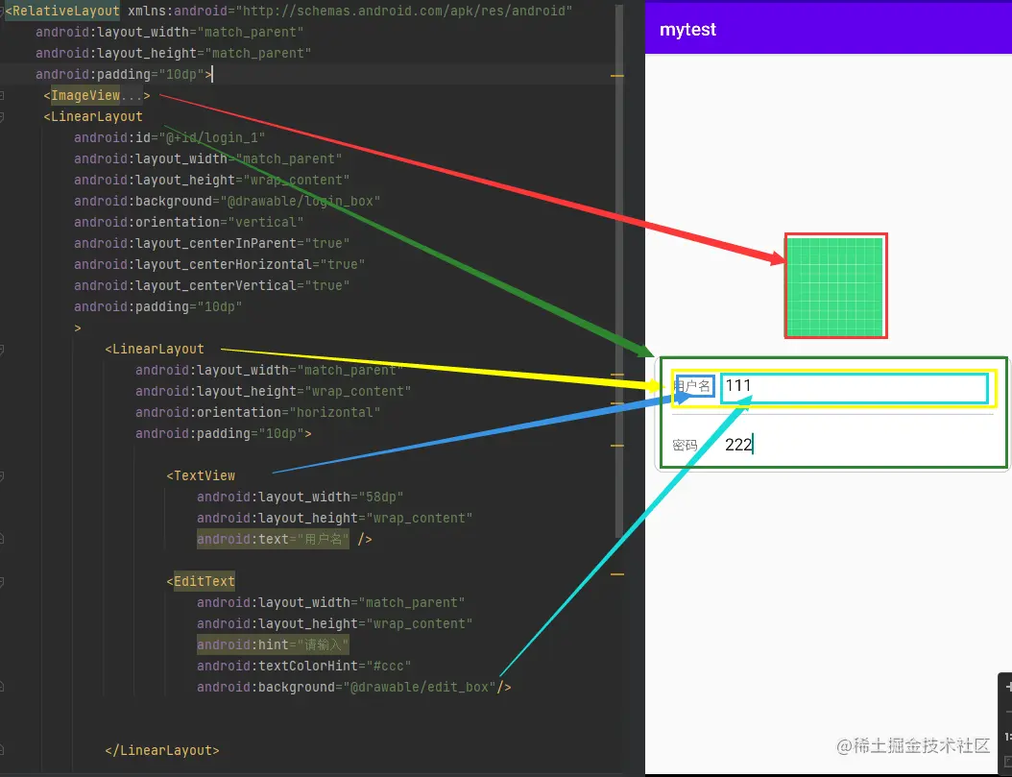The image size is (1012, 777).
Task: Expand the folded ImageView ellipsis
Action: [x=132, y=95]
